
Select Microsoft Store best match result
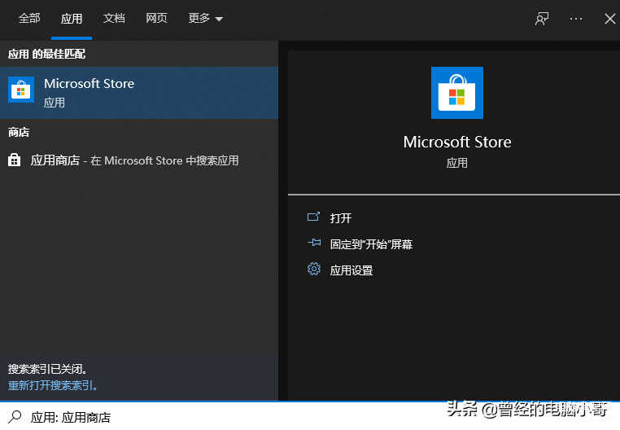click(x=139, y=93)
